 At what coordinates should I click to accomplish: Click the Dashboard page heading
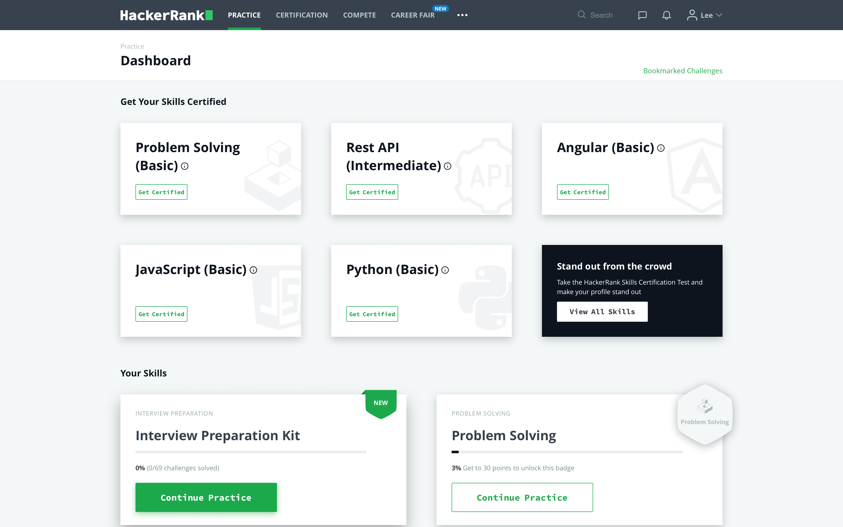pyautogui.click(x=156, y=61)
